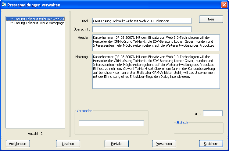
Task: Click the text field in the Versenden group
Action: (x=111, y=123)
